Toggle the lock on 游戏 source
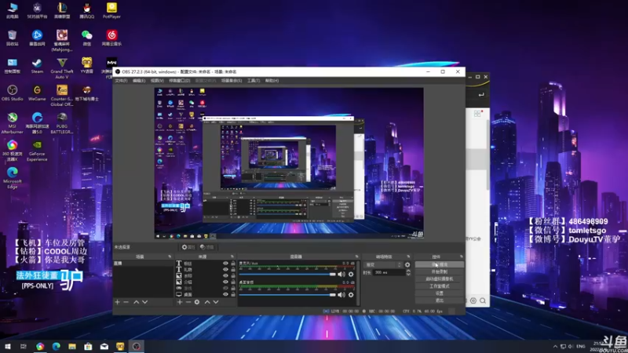 click(x=233, y=288)
